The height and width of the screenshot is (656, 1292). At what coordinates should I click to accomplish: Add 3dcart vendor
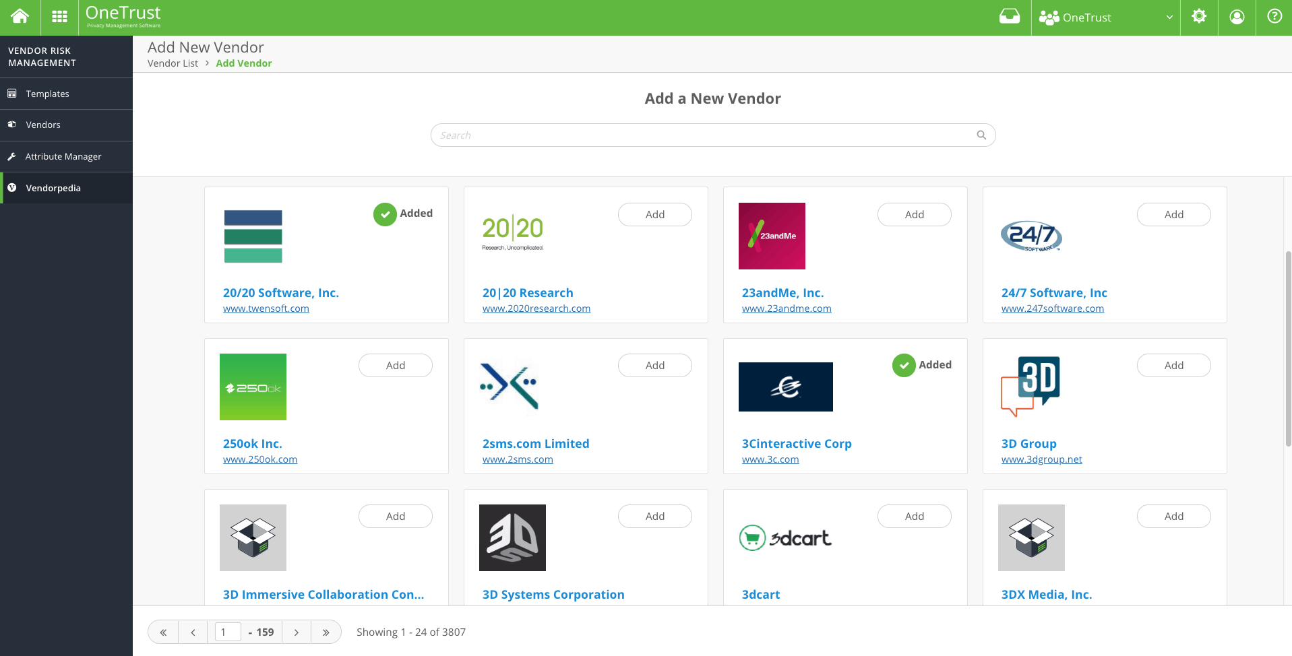click(915, 516)
